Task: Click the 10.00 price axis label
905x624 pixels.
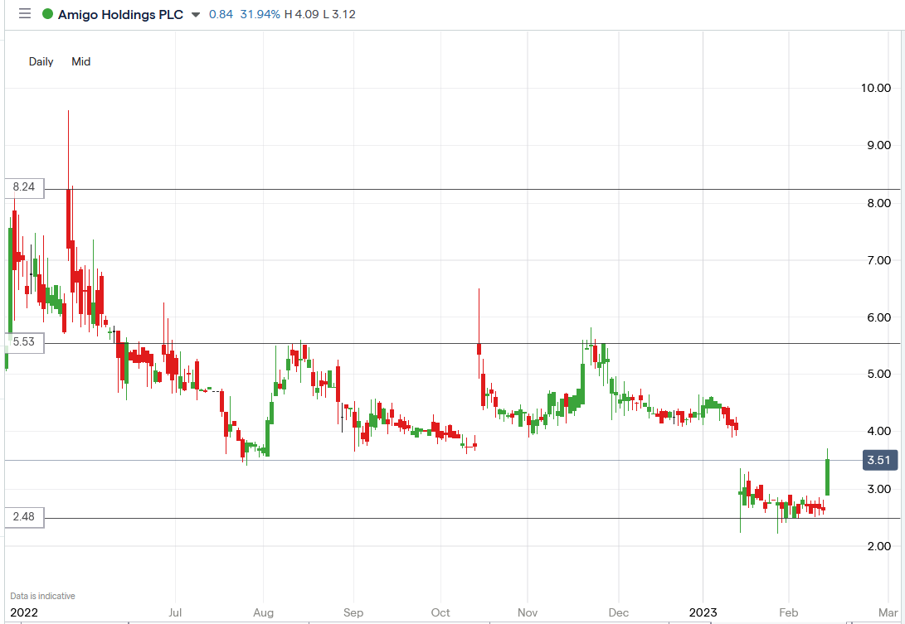Action: [x=876, y=88]
